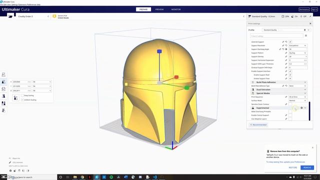
Task: Open the Support Pattern dropdown
Action: [x=298, y=53]
